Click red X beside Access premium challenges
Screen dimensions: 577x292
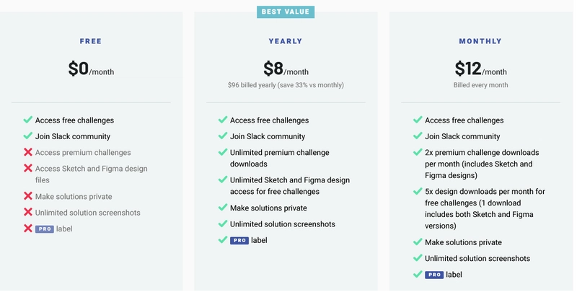[28, 152]
